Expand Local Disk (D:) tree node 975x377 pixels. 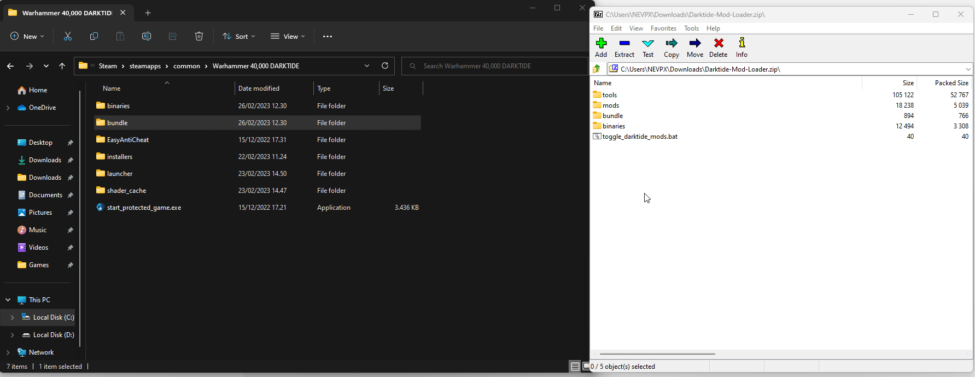12,335
